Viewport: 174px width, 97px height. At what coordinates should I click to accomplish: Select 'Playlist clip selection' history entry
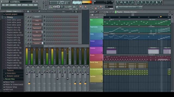(15, 35)
